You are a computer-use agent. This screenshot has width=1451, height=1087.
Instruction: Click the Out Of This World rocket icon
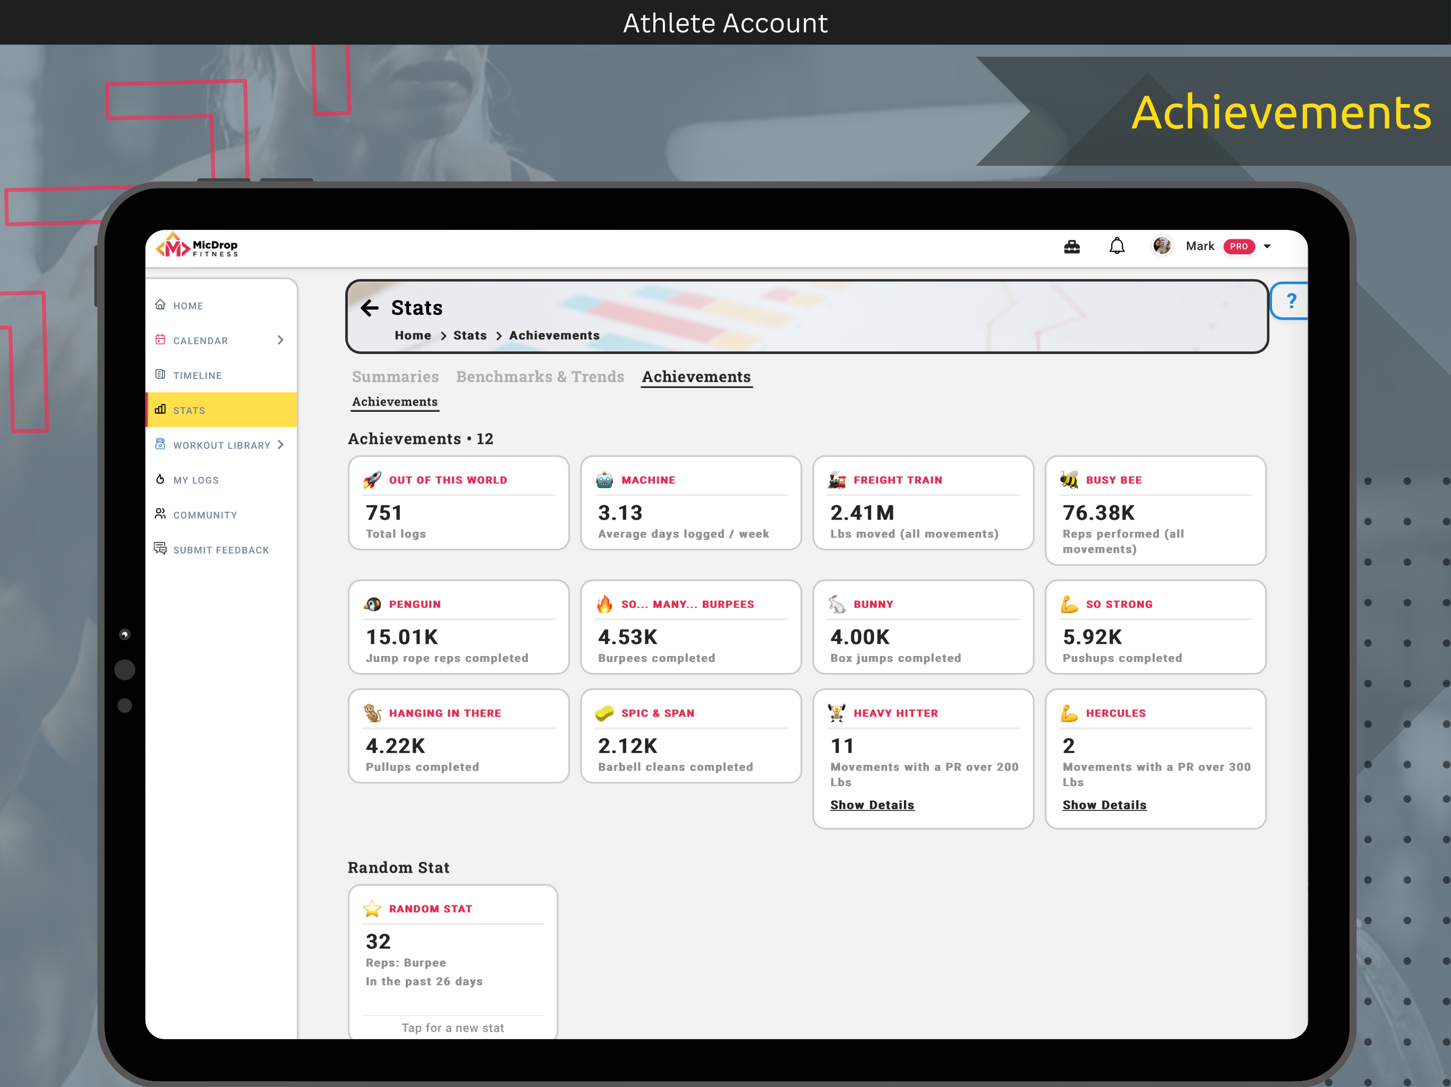click(x=372, y=480)
